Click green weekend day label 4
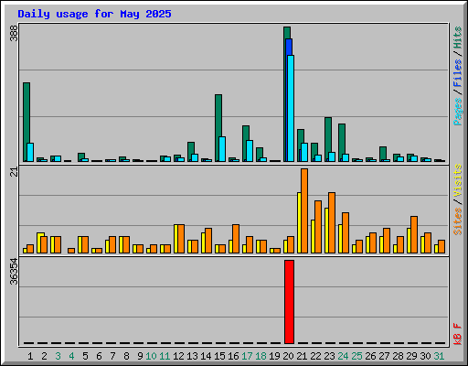The image size is (468, 366). pos(71,356)
